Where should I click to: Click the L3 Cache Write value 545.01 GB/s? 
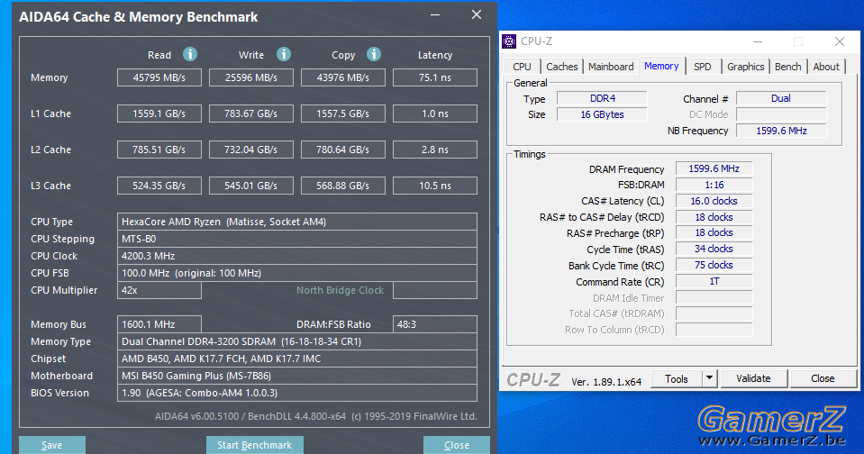click(x=251, y=186)
